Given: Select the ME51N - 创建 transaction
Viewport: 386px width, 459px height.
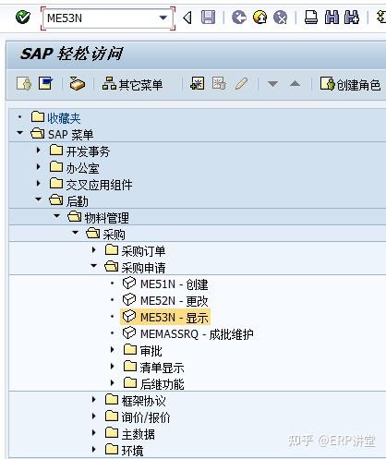Looking at the screenshot, I should pos(174,284).
